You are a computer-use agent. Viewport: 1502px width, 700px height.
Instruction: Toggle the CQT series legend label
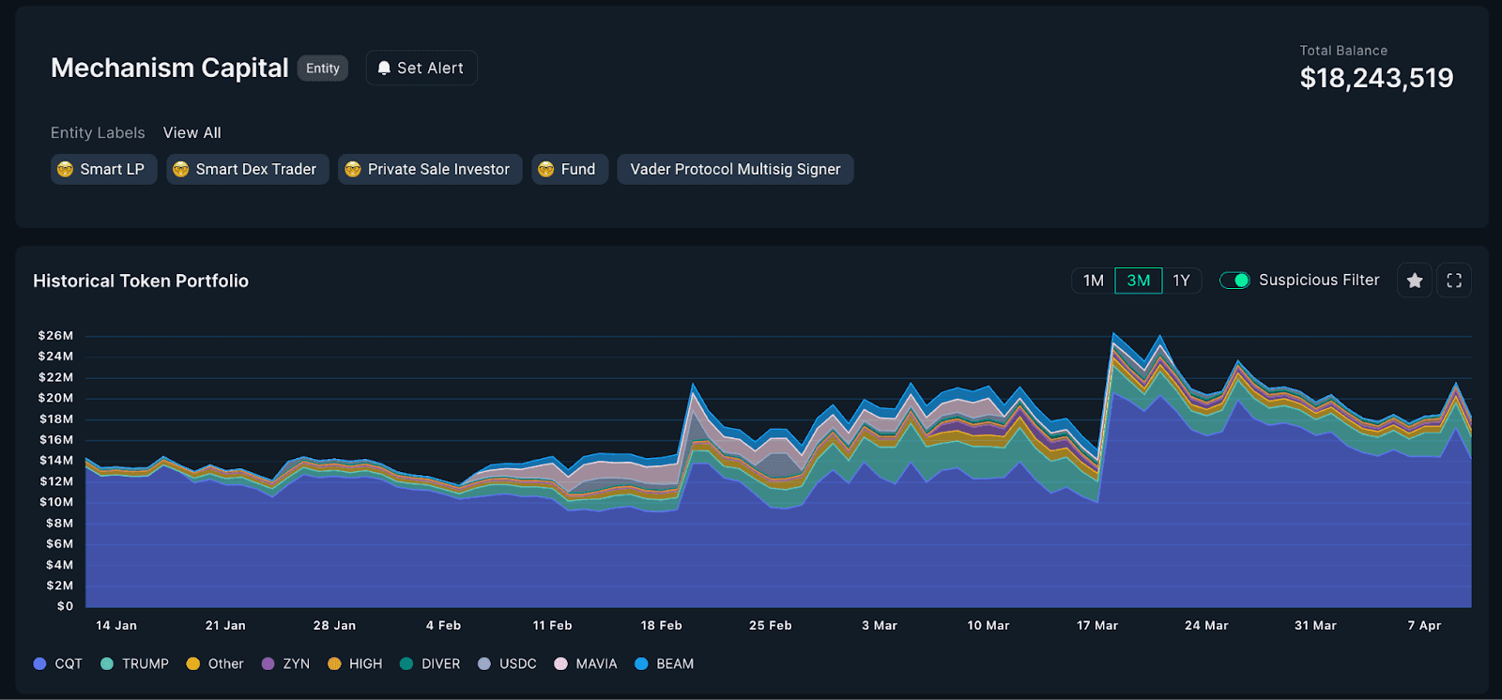(x=69, y=663)
